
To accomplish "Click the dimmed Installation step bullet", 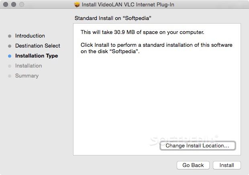I will [x=10, y=66].
